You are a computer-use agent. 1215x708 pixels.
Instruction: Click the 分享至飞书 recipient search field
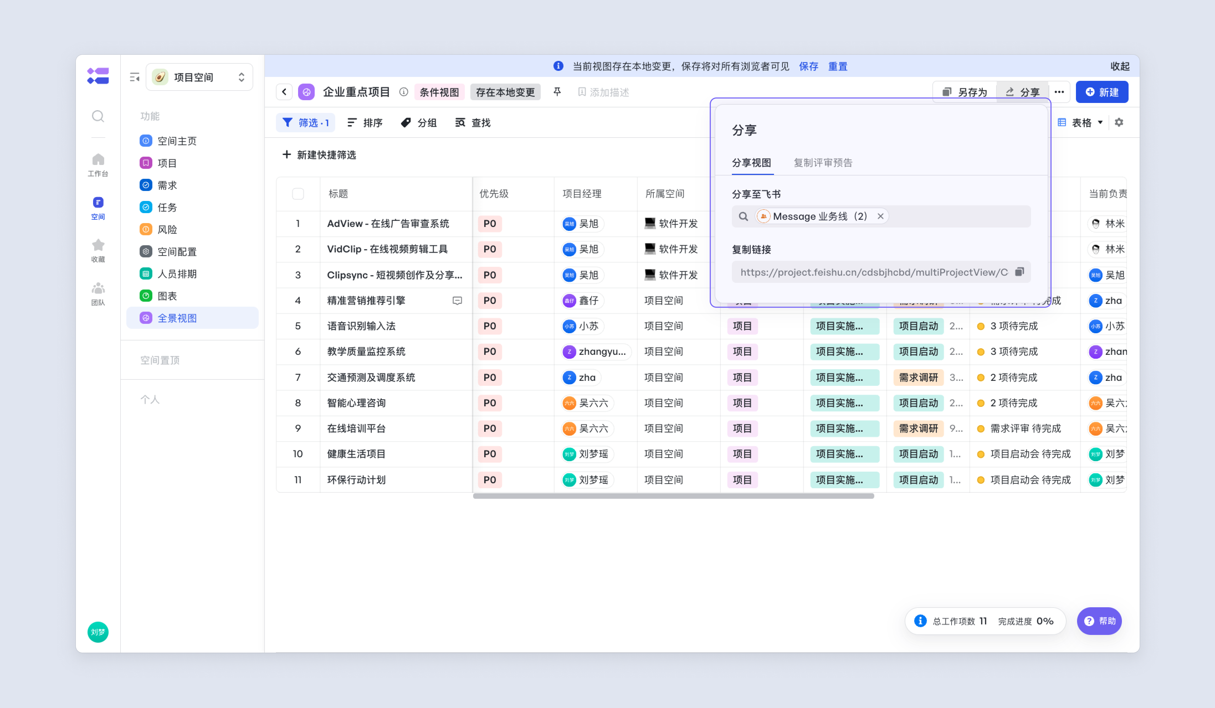click(x=881, y=216)
